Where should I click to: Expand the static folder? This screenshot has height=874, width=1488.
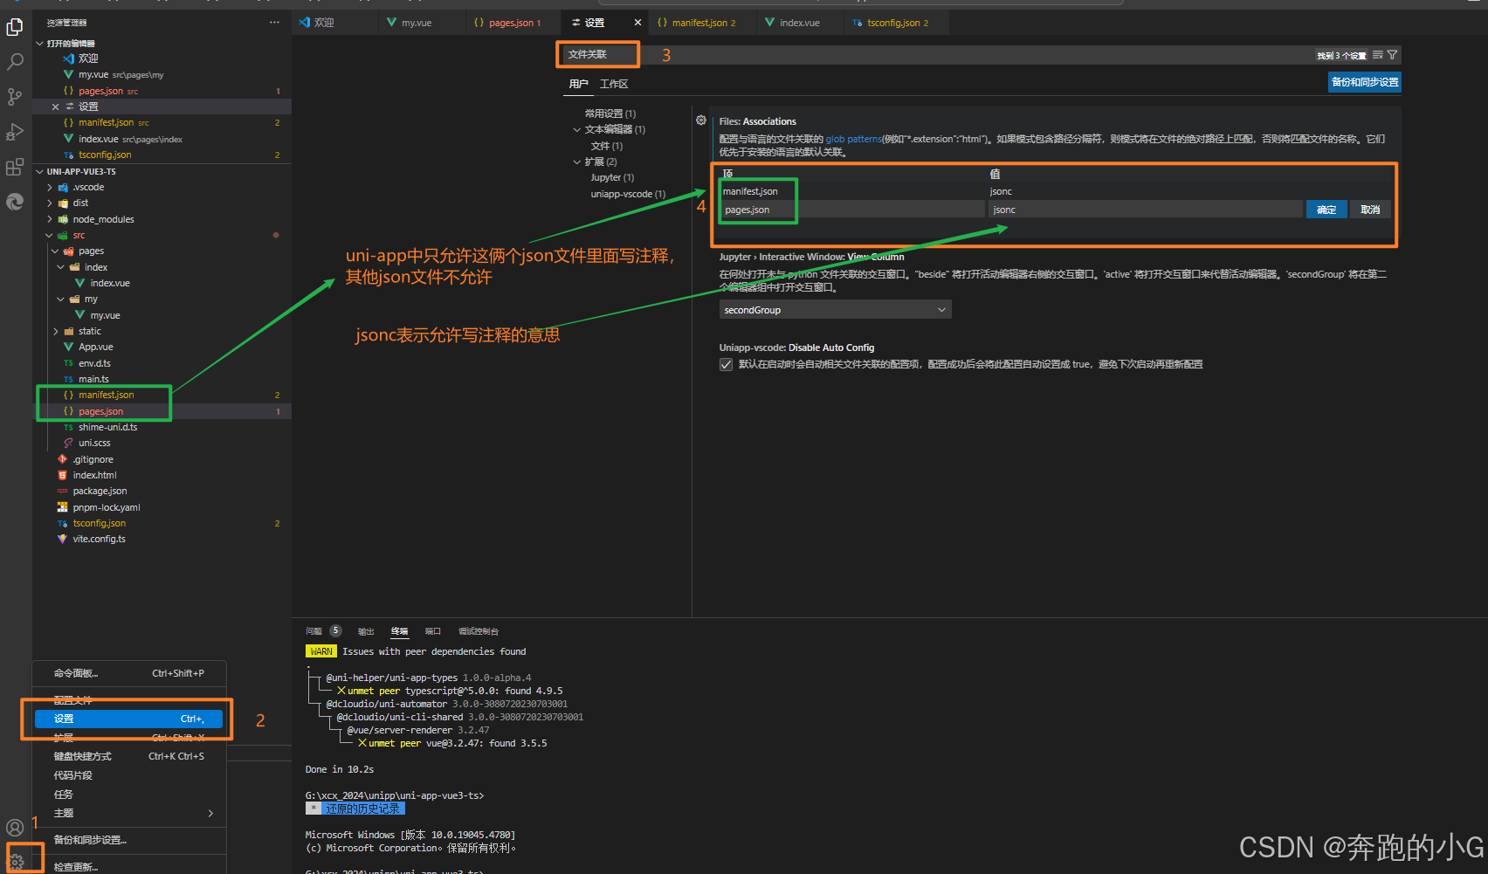tap(55, 332)
